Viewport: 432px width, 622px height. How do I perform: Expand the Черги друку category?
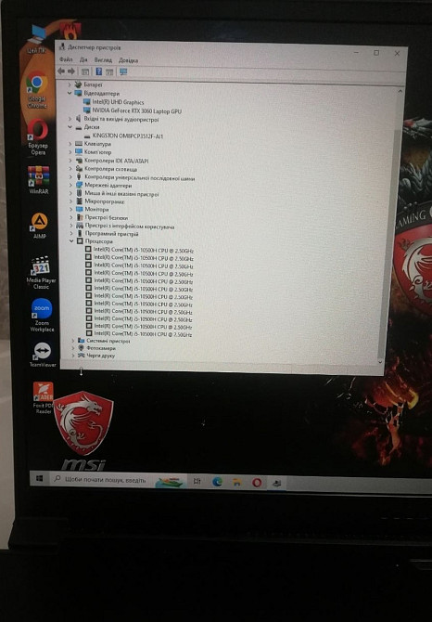click(73, 356)
